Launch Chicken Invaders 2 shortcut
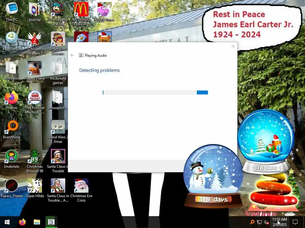 point(35,43)
